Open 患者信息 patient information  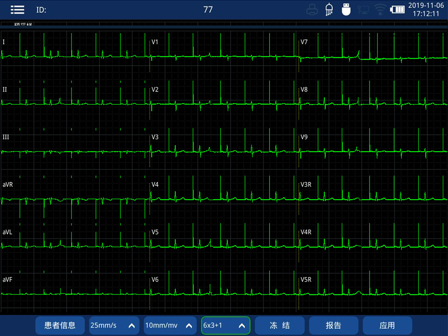(x=60, y=325)
